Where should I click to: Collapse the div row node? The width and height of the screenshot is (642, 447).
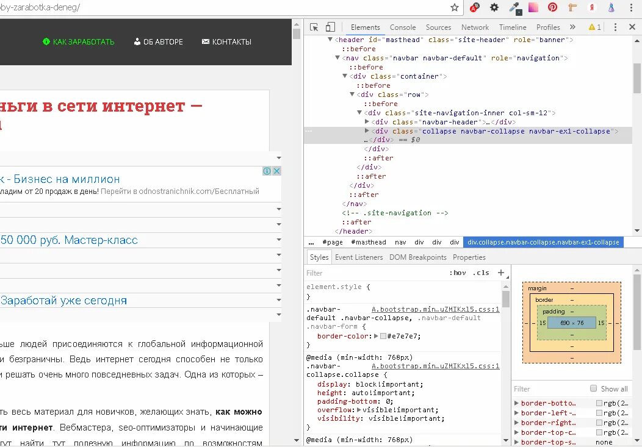352,95
